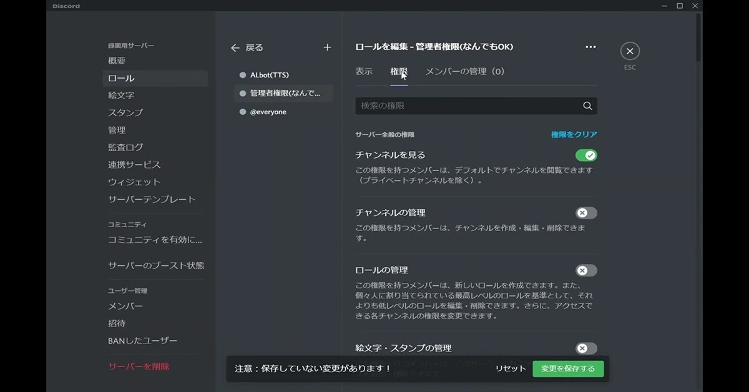Click the magnifier icon in the permission search
This screenshot has height=392, width=749.
(x=587, y=105)
